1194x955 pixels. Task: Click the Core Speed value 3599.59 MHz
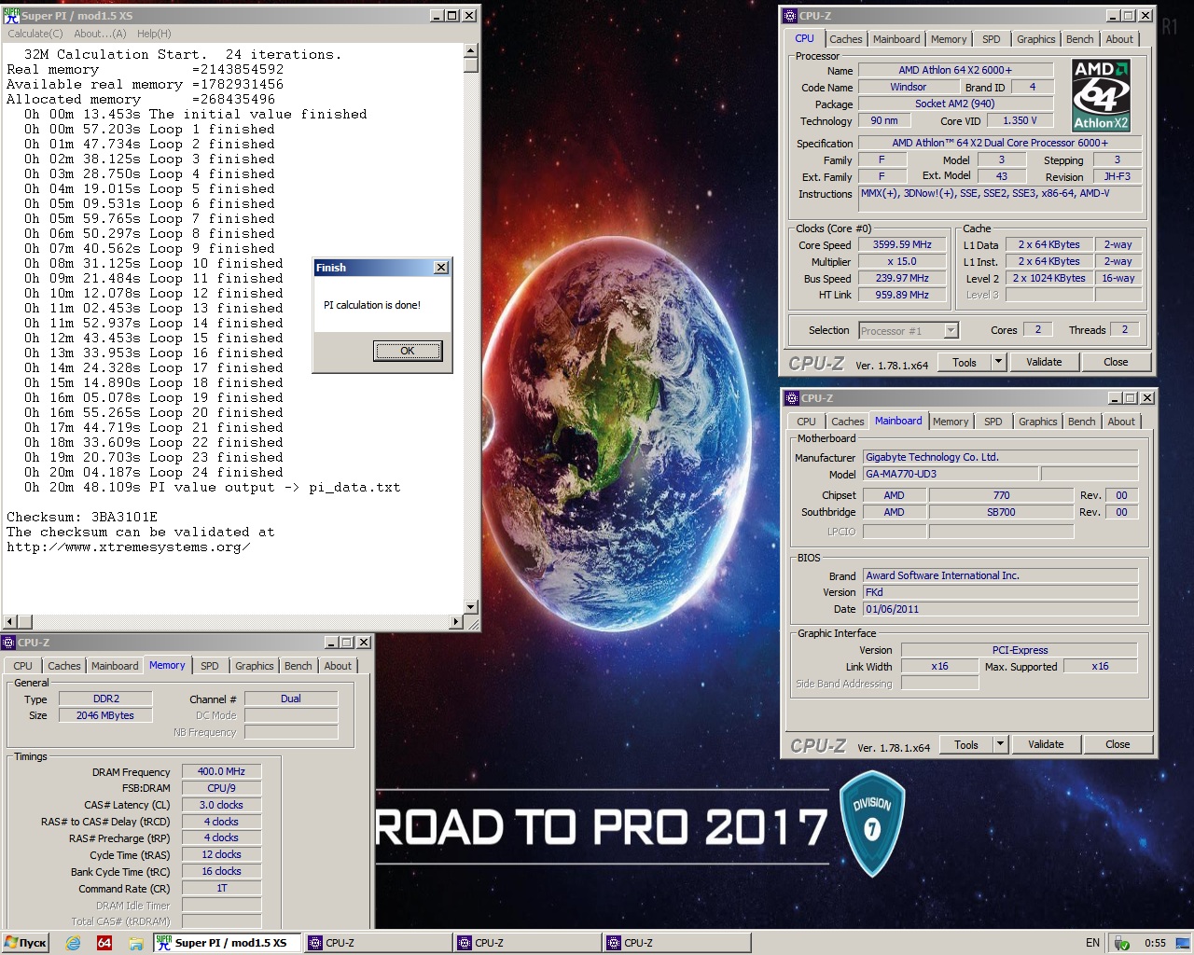902,245
